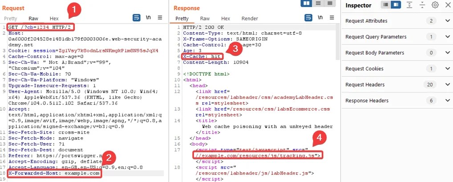Click the Response Headers count badge 6

pos(431,101)
